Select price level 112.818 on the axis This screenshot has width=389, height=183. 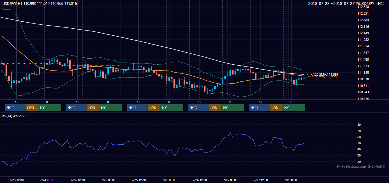click(363, 7)
